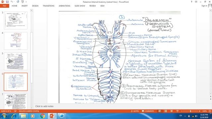Open the ANIMATIONS ribbon tab
Viewport: 212px width, 119px height.
pyautogui.click(x=65, y=6)
